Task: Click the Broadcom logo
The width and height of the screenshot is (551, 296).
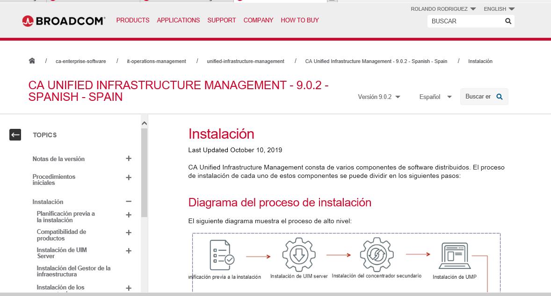Action: click(x=64, y=21)
